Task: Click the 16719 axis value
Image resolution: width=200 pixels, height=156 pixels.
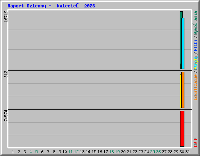Action: point(6,16)
